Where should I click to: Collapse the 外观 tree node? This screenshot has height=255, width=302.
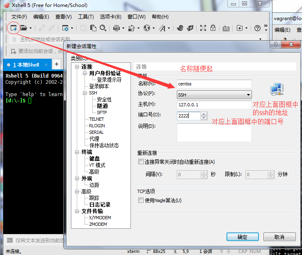[77, 178]
